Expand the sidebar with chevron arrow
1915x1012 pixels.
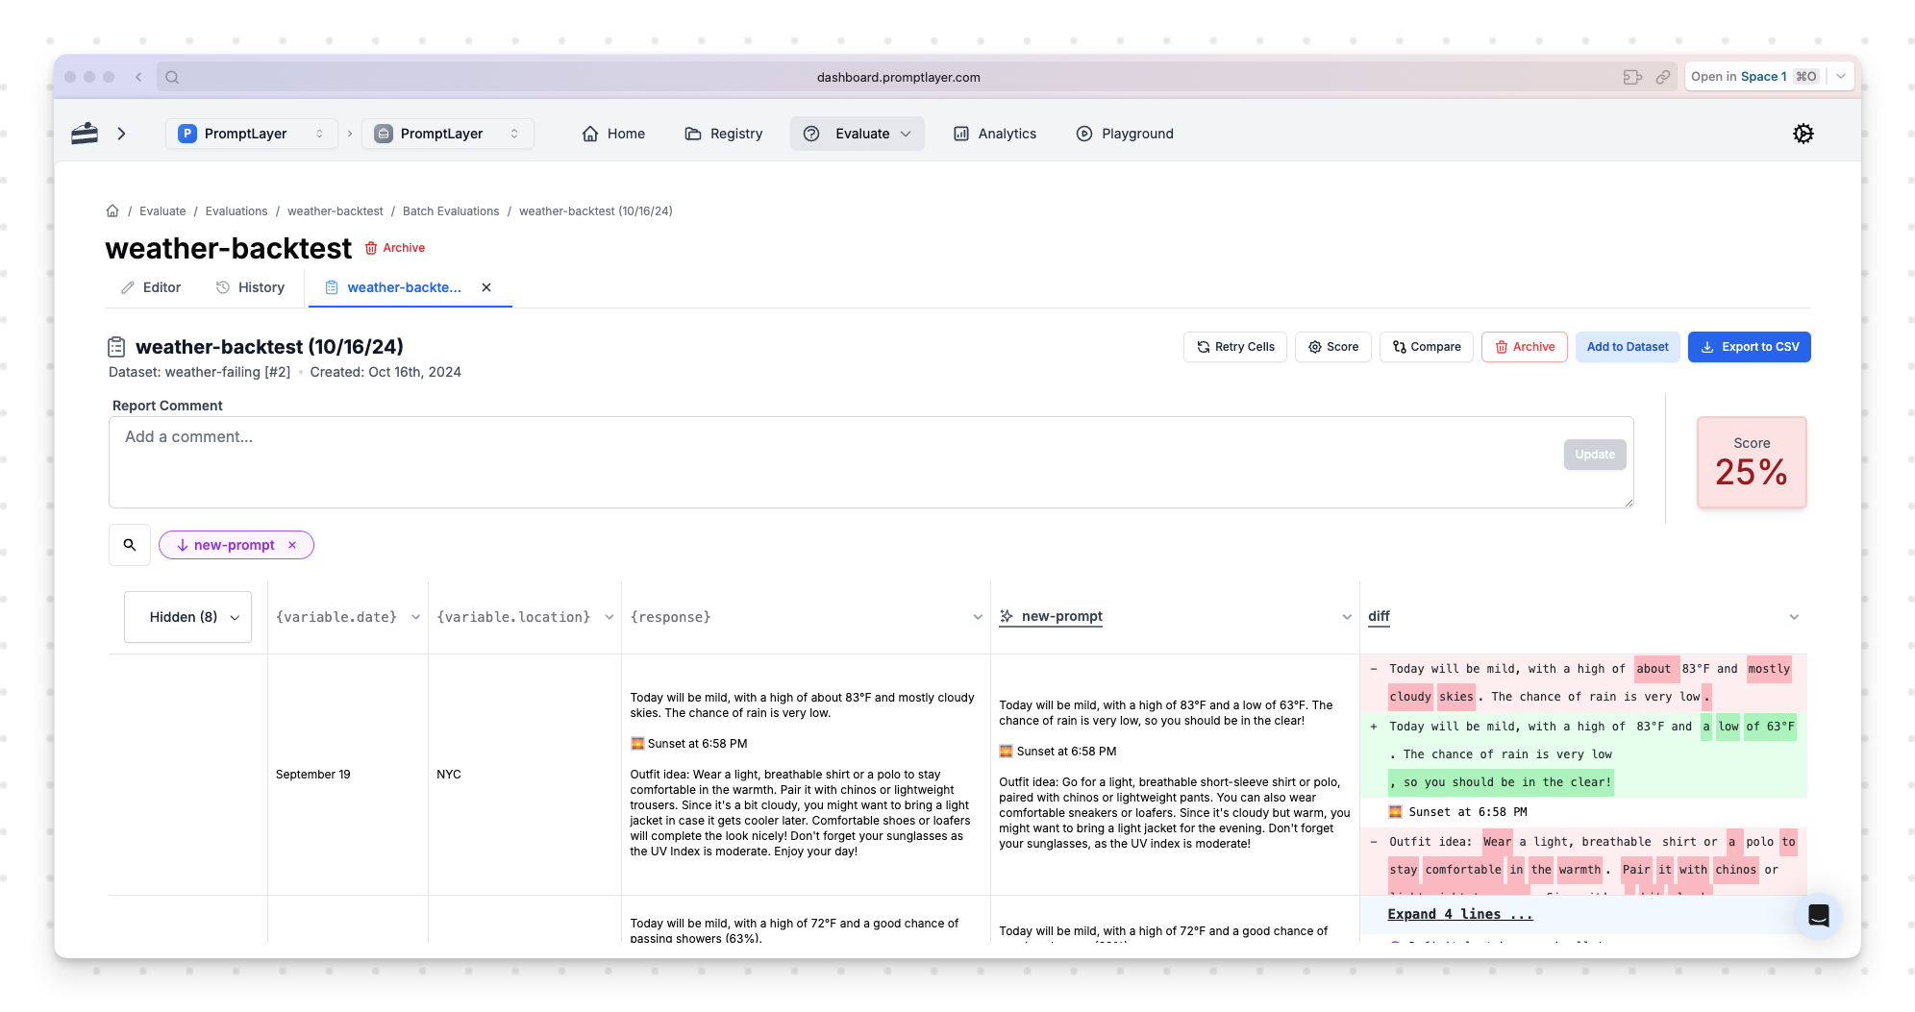pyautogui.click(x=121, y=134)
